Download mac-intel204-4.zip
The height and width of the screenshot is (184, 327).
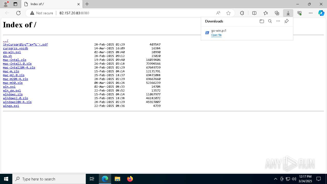coord(19,67)
